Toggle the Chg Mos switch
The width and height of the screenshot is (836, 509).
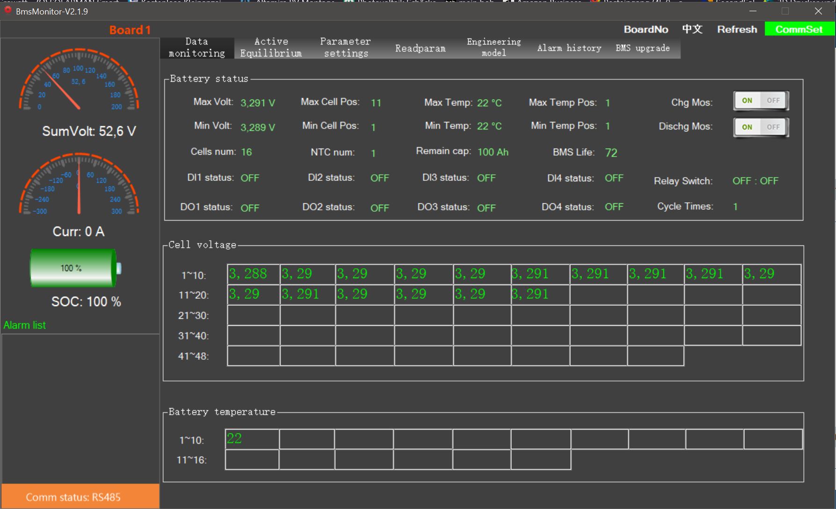(x=761, y=100)
